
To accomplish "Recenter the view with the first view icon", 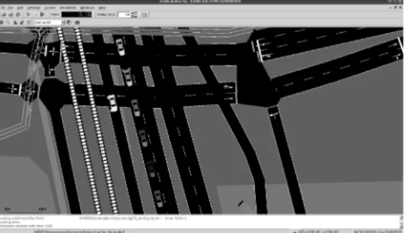I will [2, 23].
